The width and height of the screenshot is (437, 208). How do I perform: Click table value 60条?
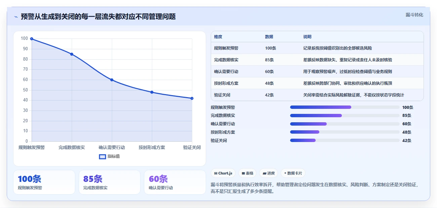[269, 72]
